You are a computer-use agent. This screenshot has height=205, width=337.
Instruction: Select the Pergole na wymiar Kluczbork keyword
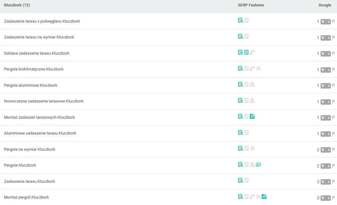(x=30, y=149)
